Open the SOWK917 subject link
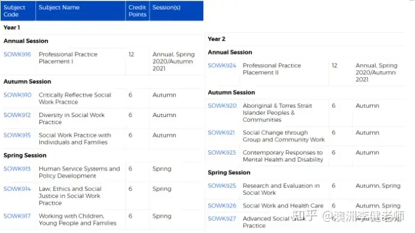Image resolution: width=415 pixels, height=233 pixels. (17, 216)
